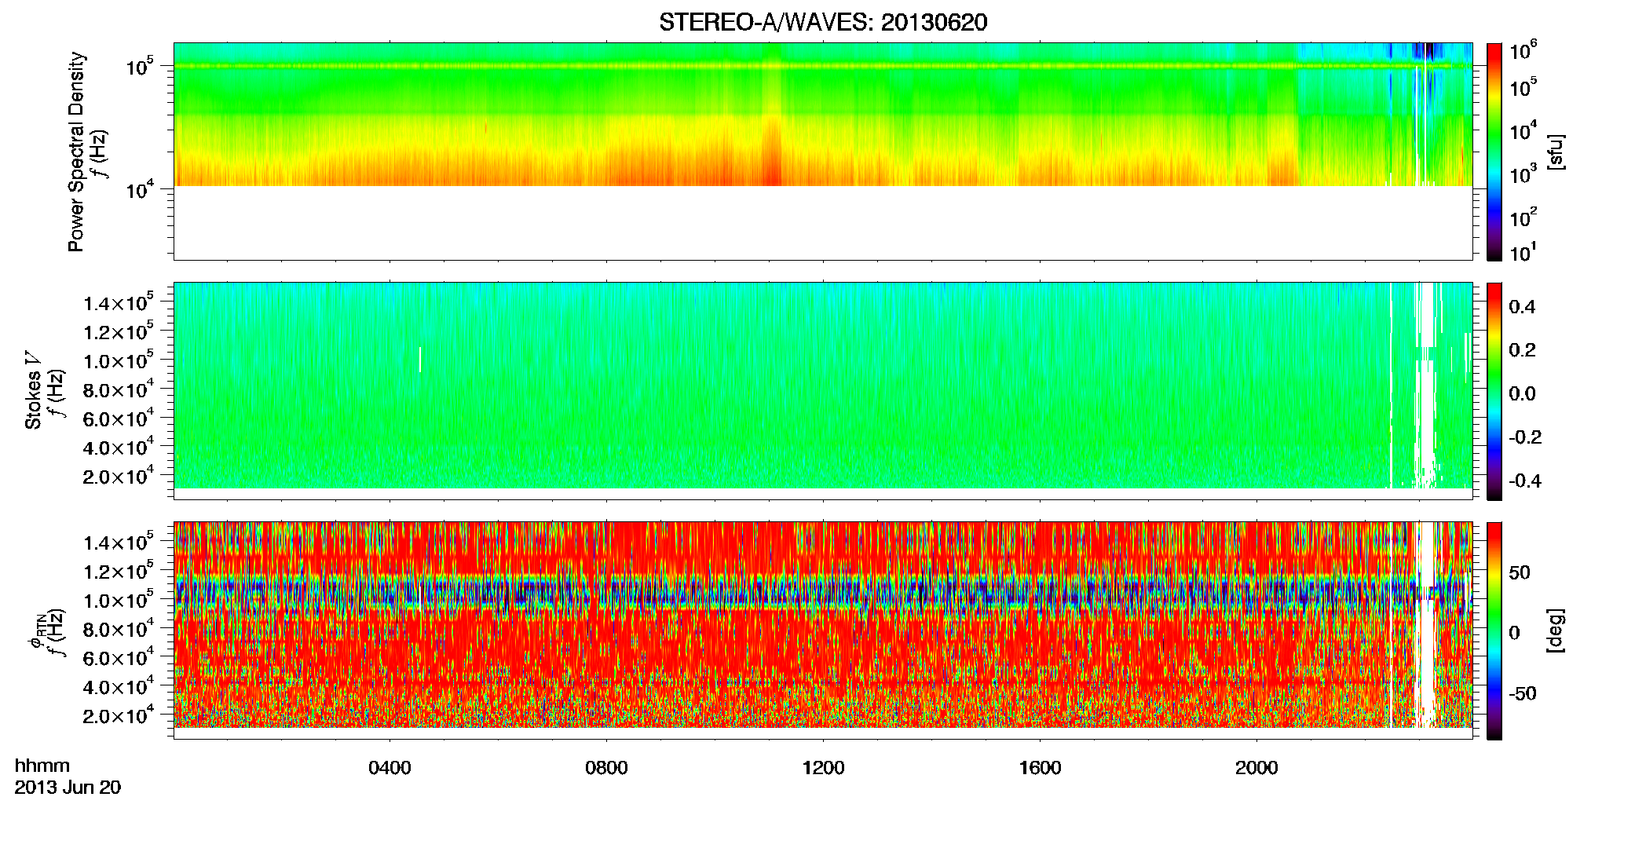The height and width of the screenshot is (848, 1646).
Task: Click the 1200 time tick label
Action: click(823, 768)
